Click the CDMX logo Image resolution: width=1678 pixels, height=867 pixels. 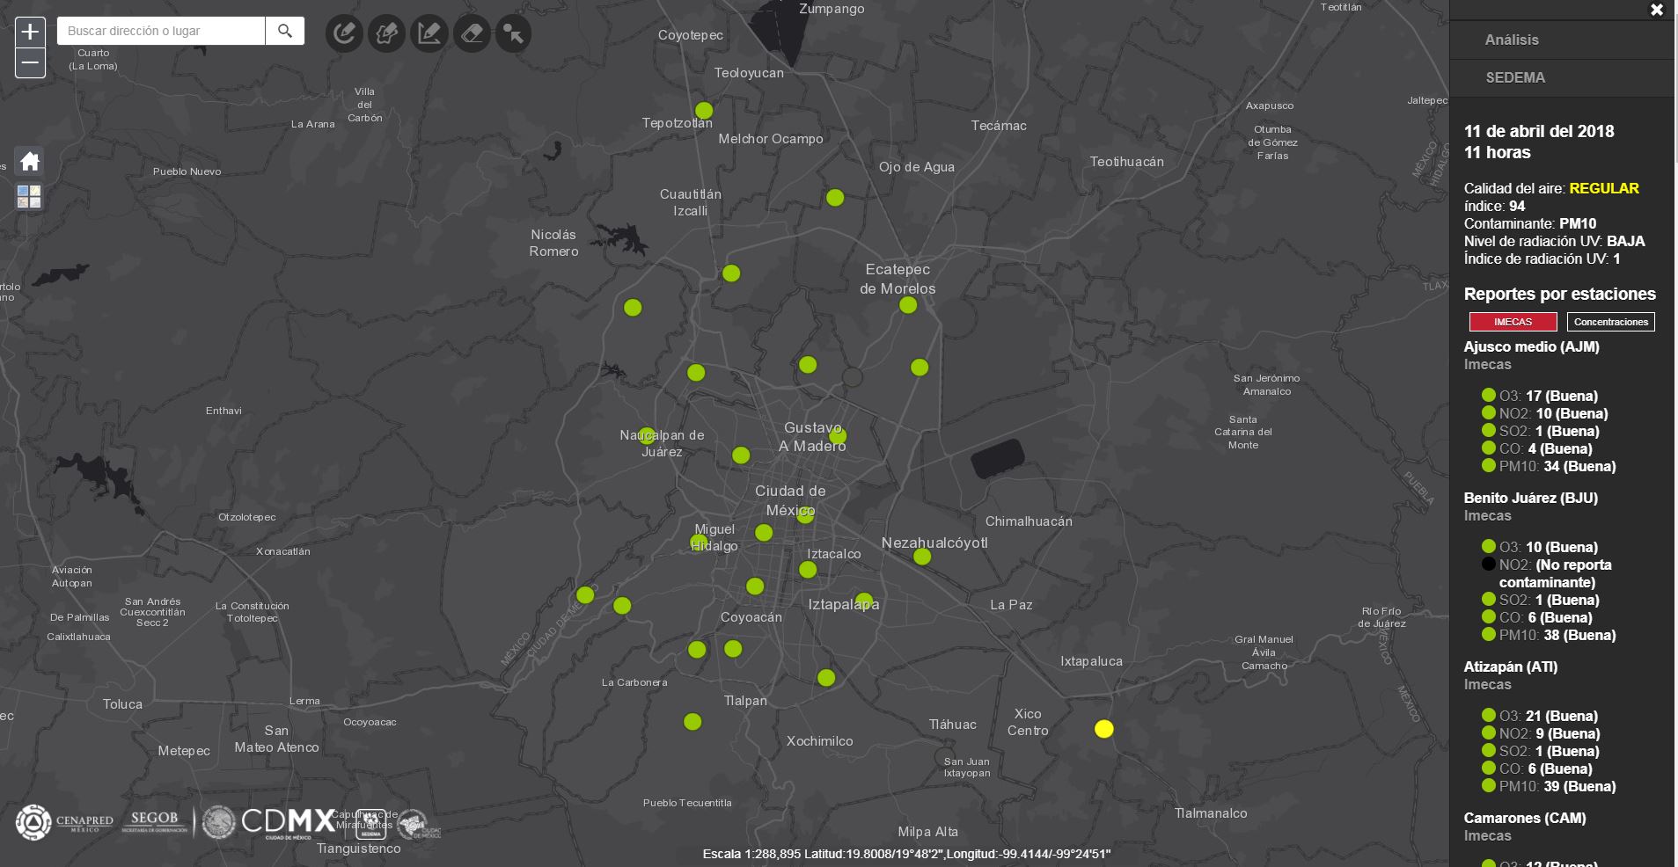pyautogui.click(x=288, y=822)
